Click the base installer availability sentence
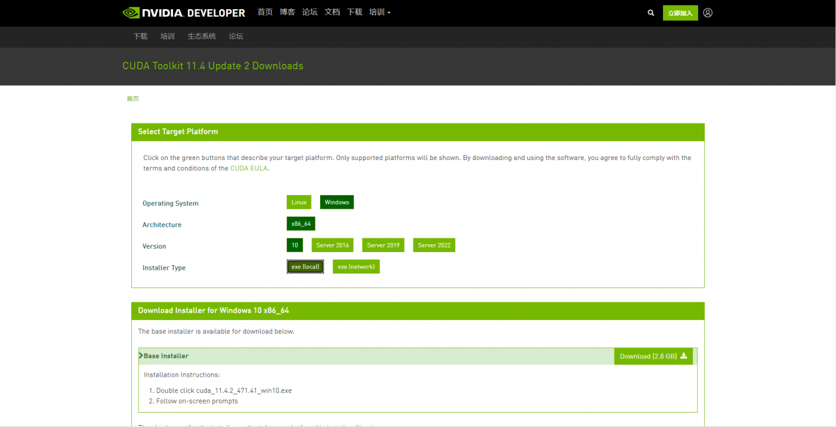836x427 pixels. pos(216,332)
